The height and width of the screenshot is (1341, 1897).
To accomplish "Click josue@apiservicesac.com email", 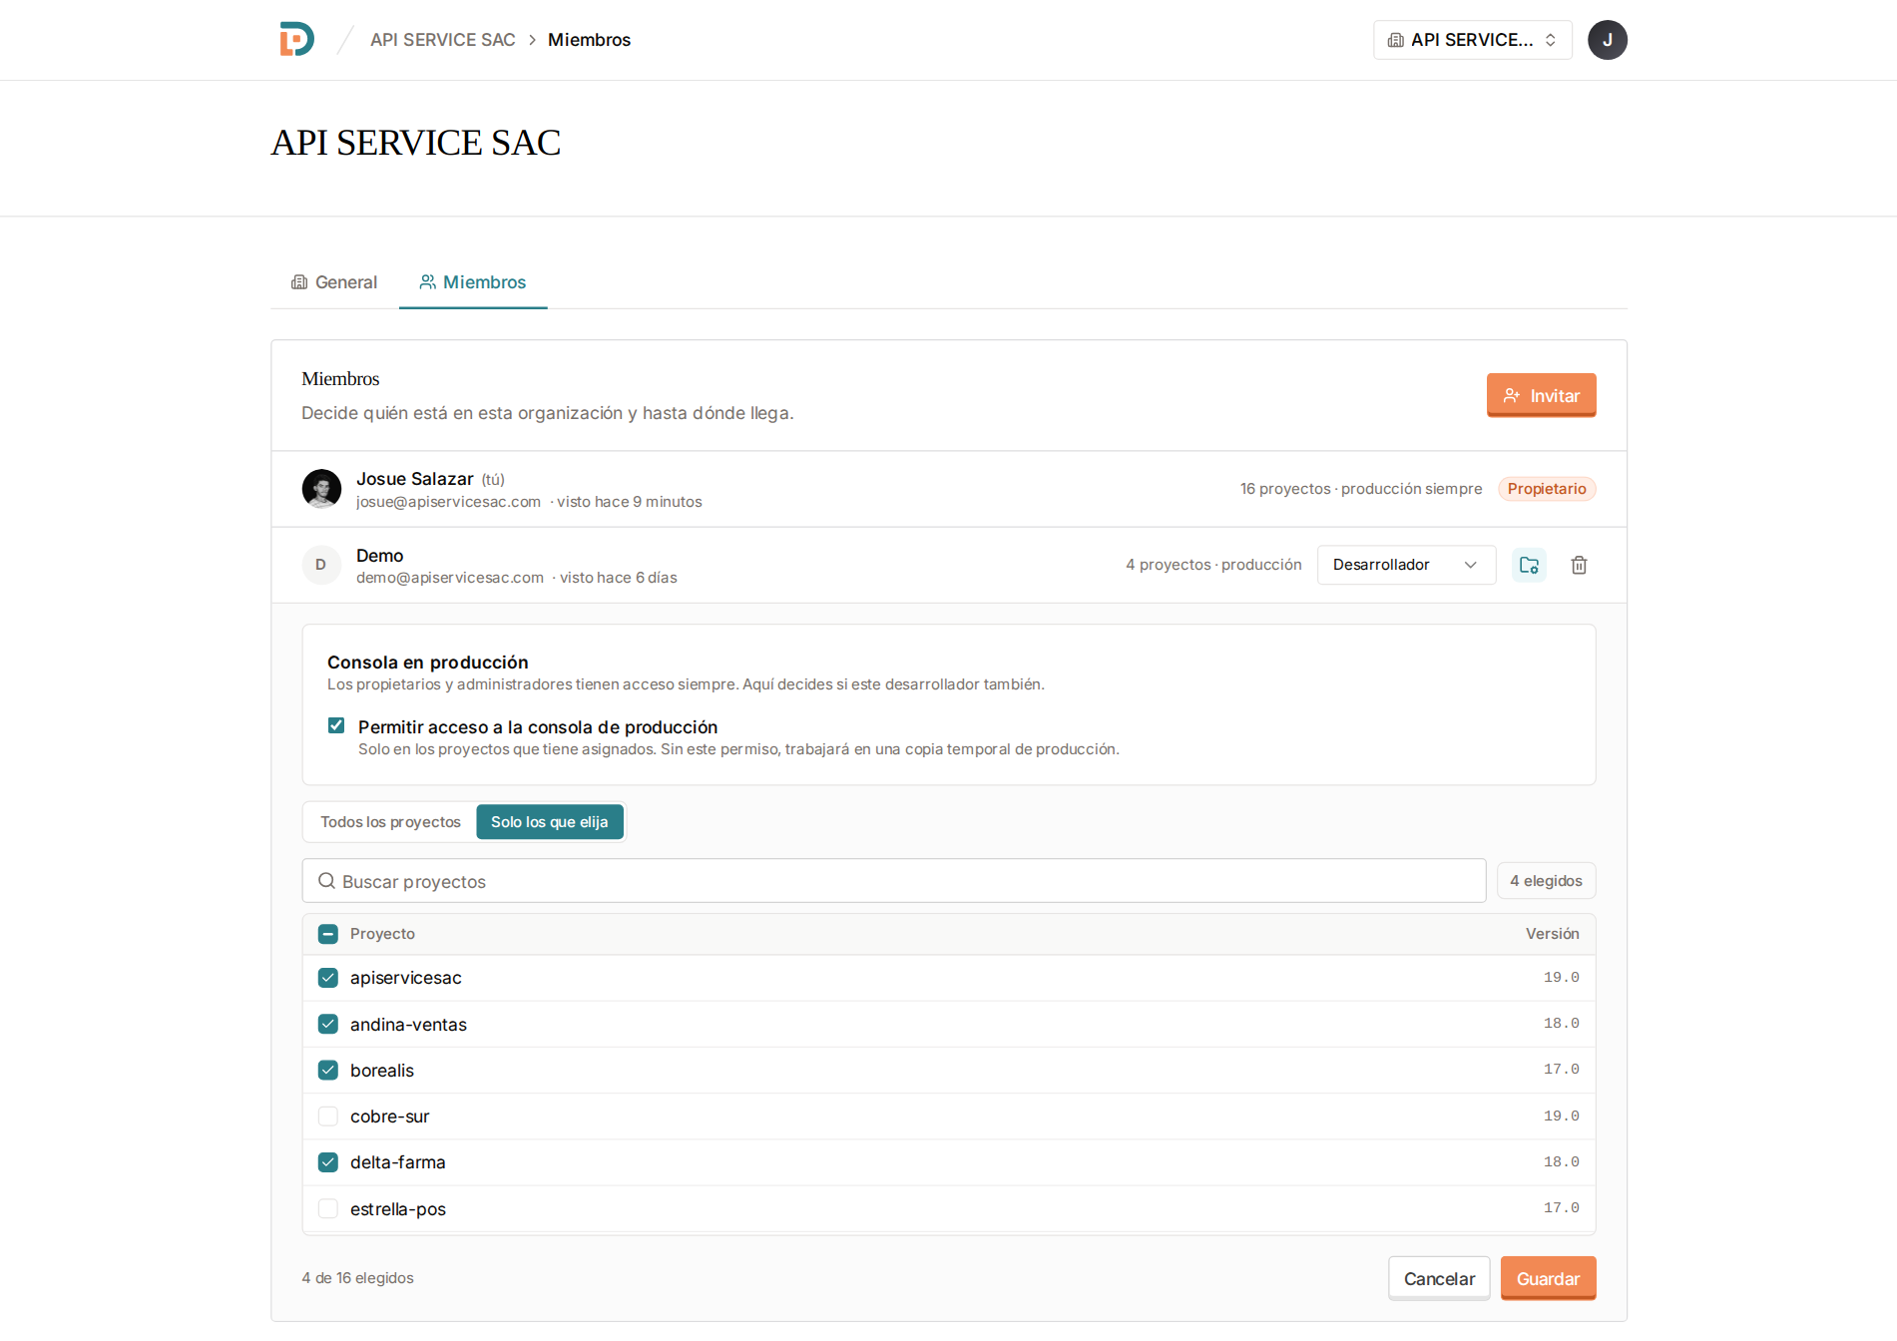I will coord(448,502).
